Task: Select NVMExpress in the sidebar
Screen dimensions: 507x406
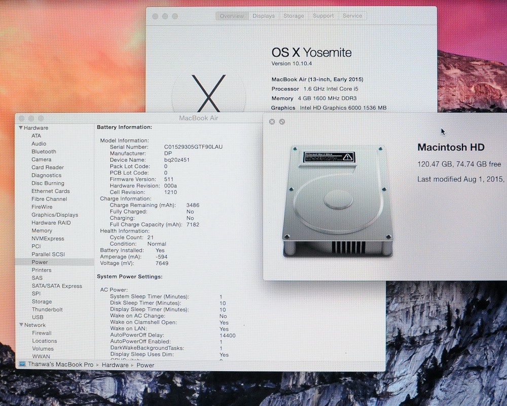Action: (48, 239)
